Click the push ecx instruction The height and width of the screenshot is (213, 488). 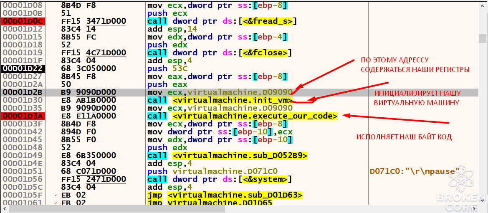point(167,13)
